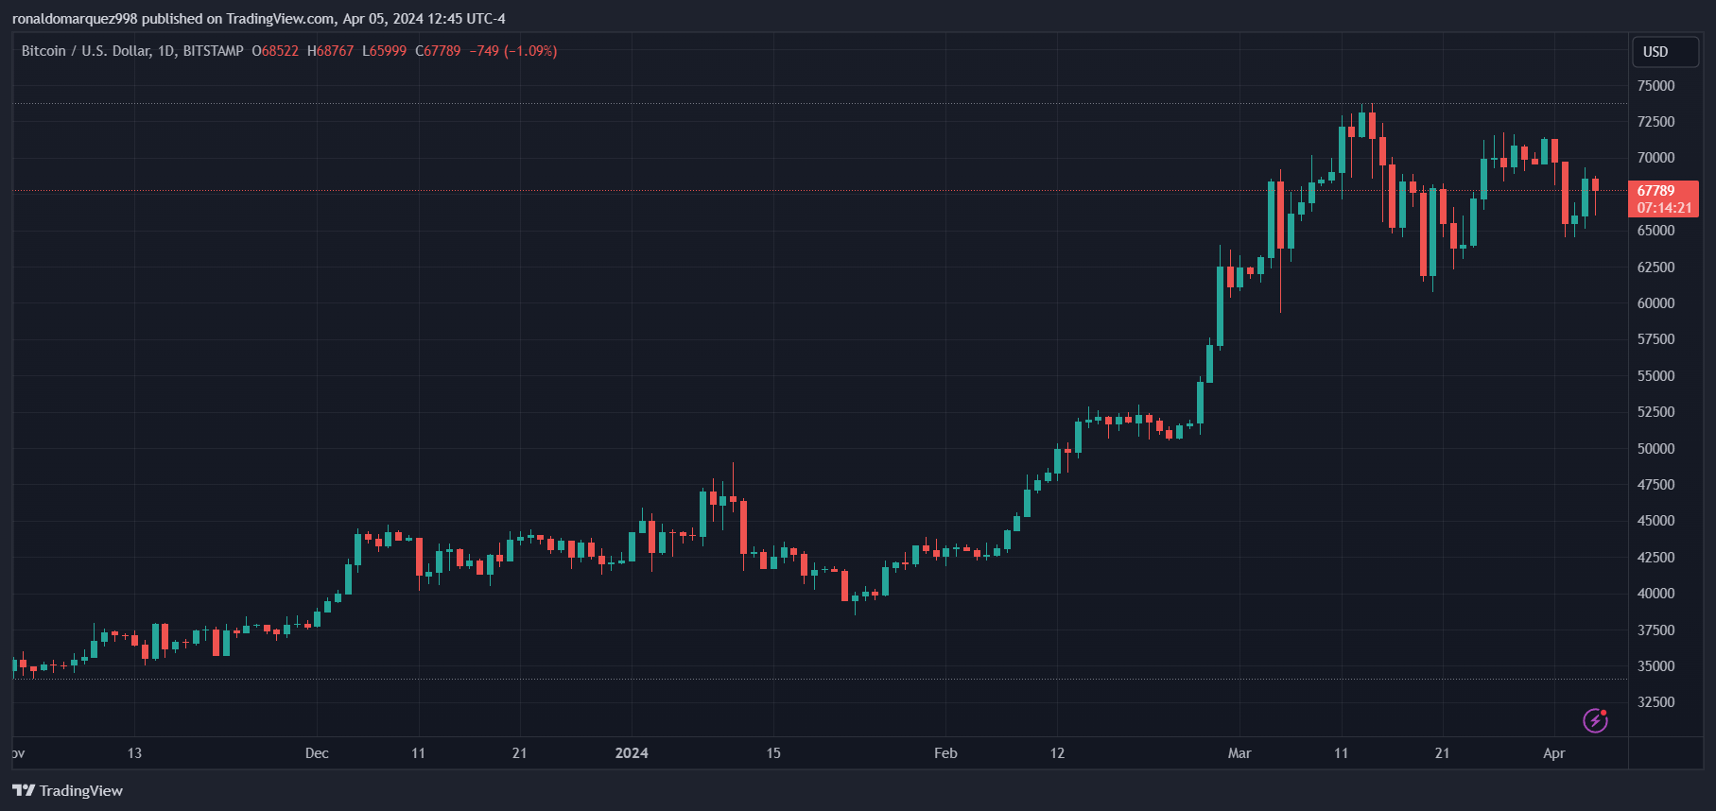Click the low value L65999

pos(384,51)
